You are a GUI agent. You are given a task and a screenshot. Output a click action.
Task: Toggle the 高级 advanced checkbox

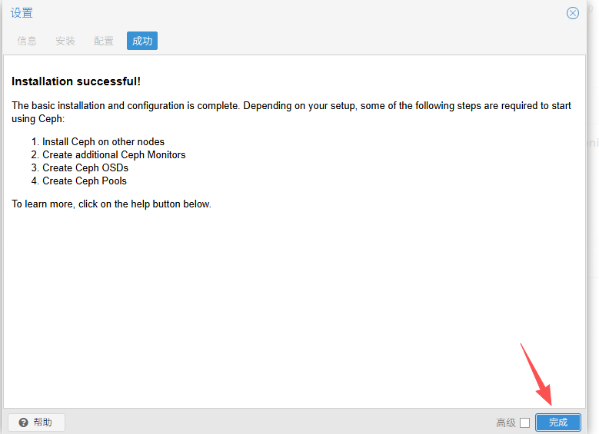click(x=525, y=422)
